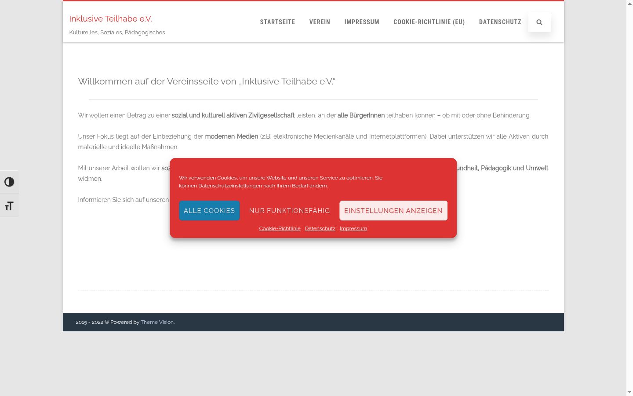
Task: Toggle font size enlargement
Action: point(9,205)
